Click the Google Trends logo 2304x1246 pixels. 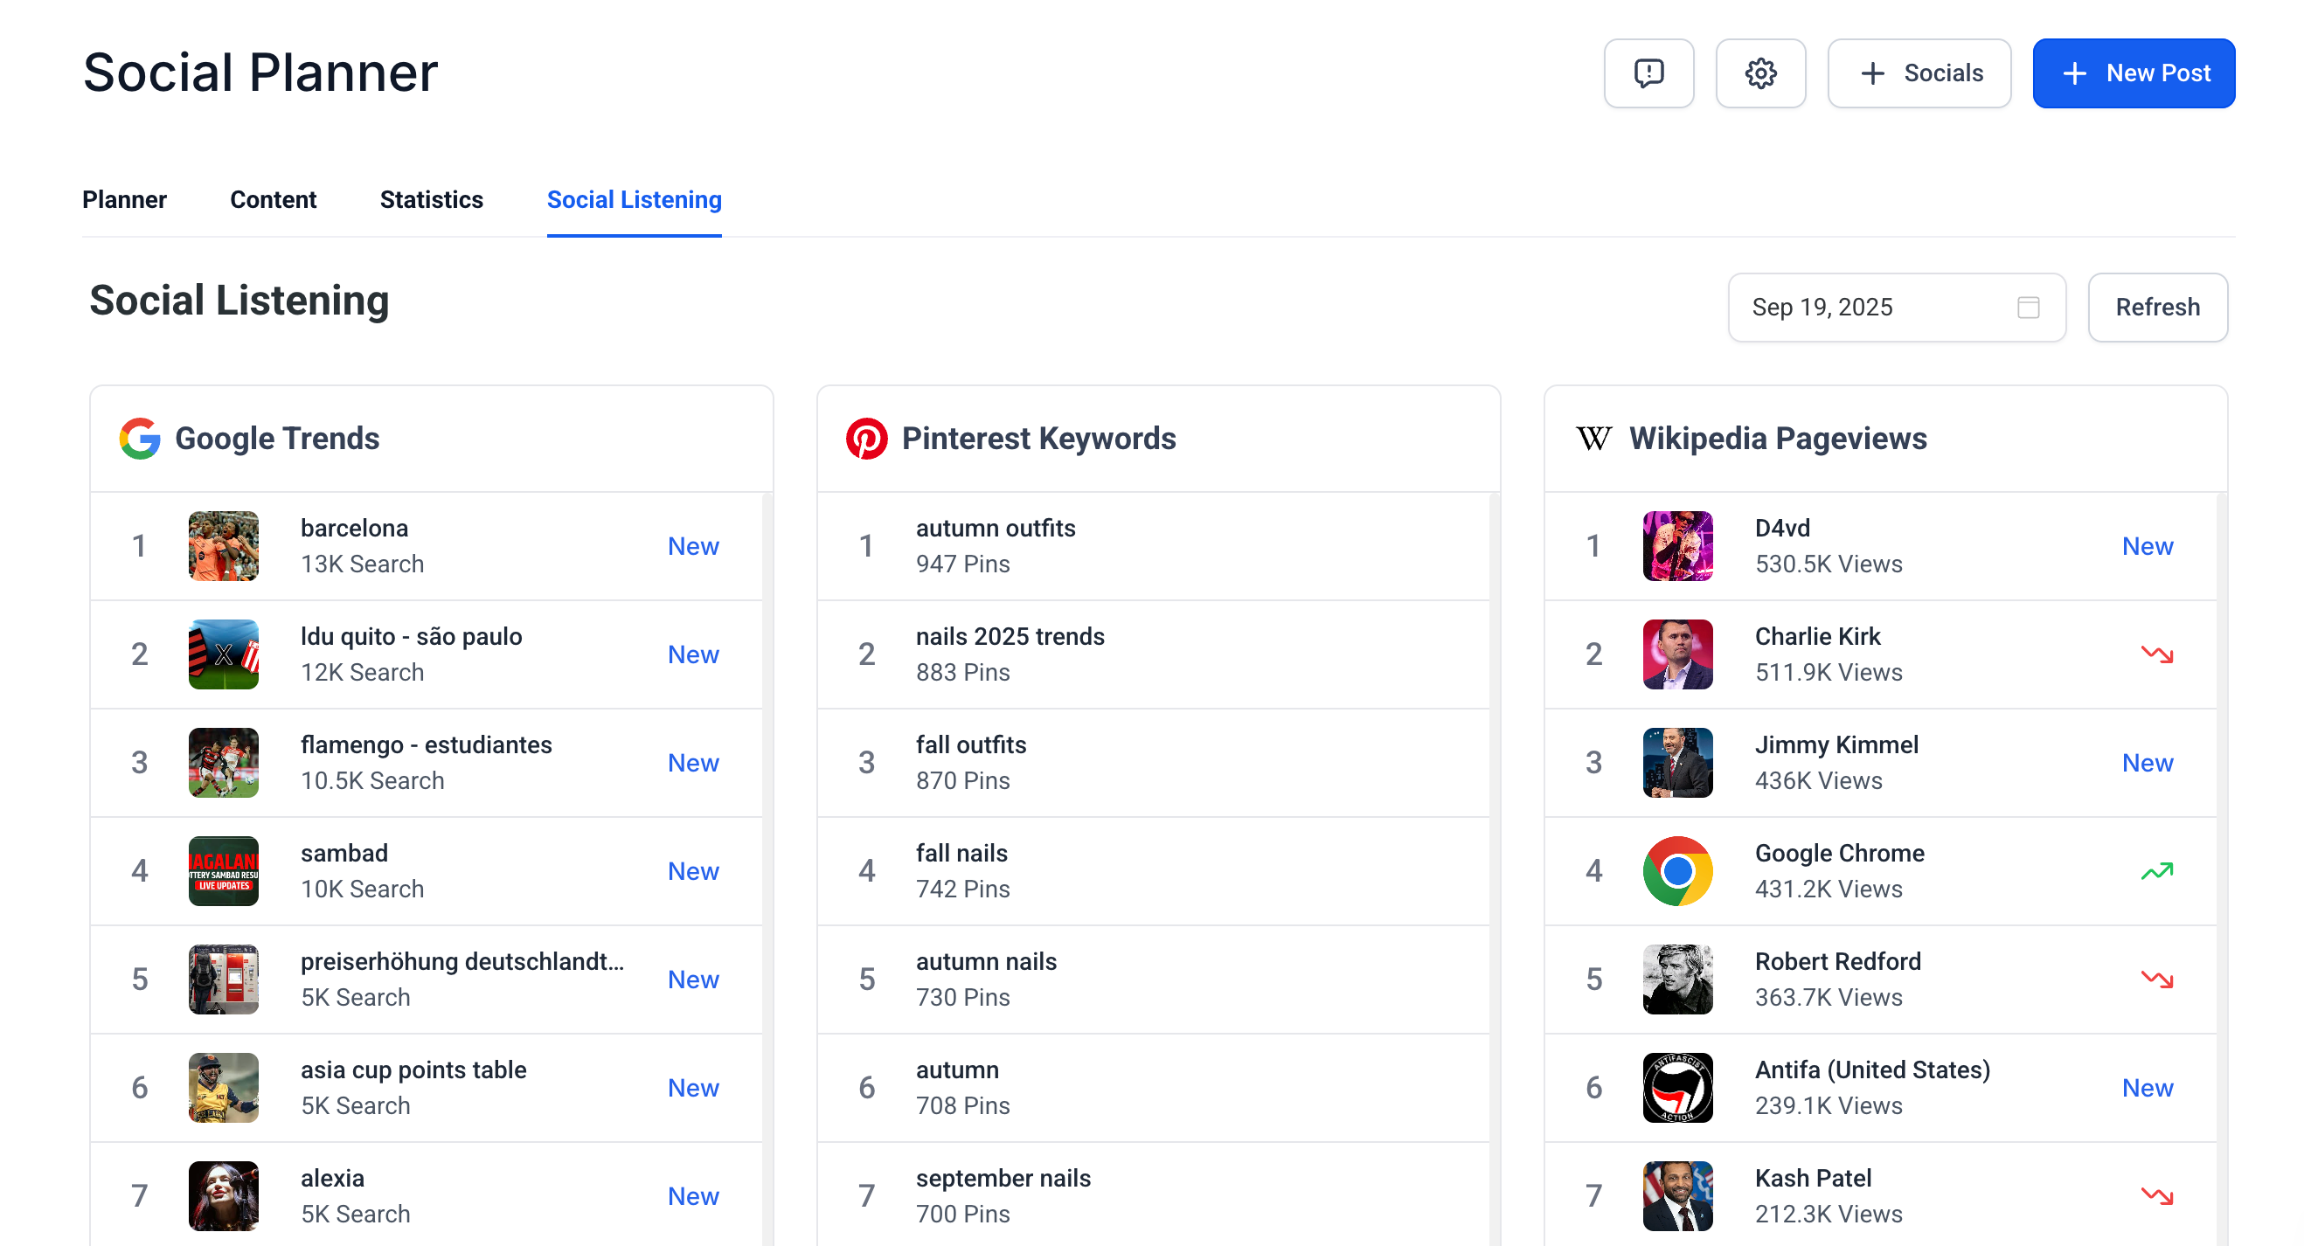(141, 438)
